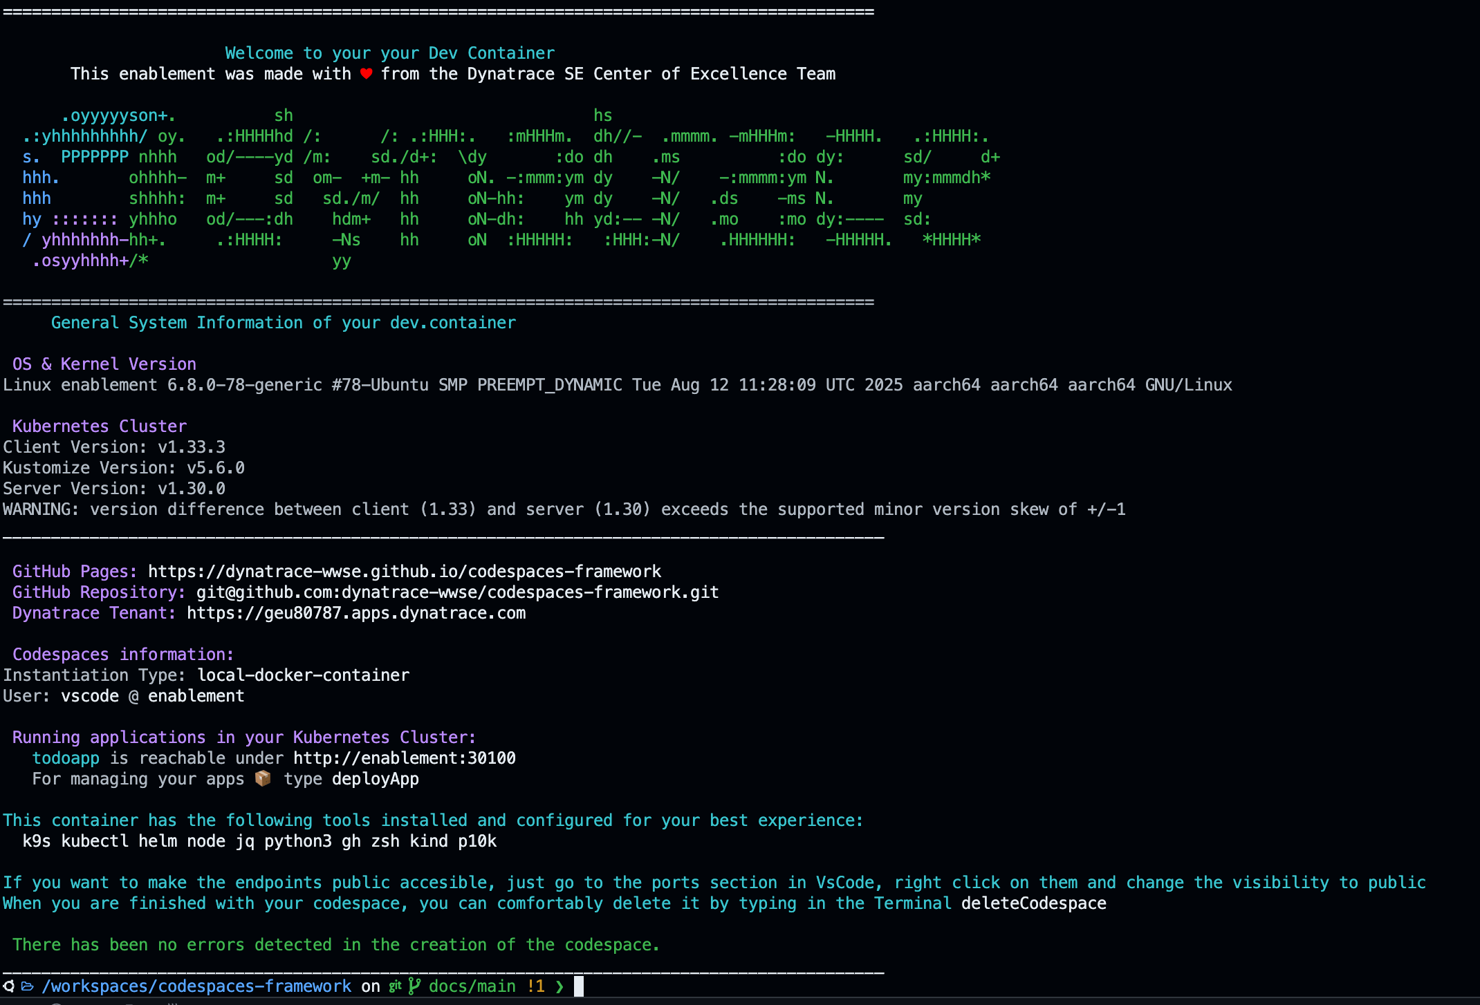The height and width of the screenshot is (1005, 1480).
Task: Open the todoapp http://enablement:30100 link
Action: pyautogui.click(x=405, y=758)
